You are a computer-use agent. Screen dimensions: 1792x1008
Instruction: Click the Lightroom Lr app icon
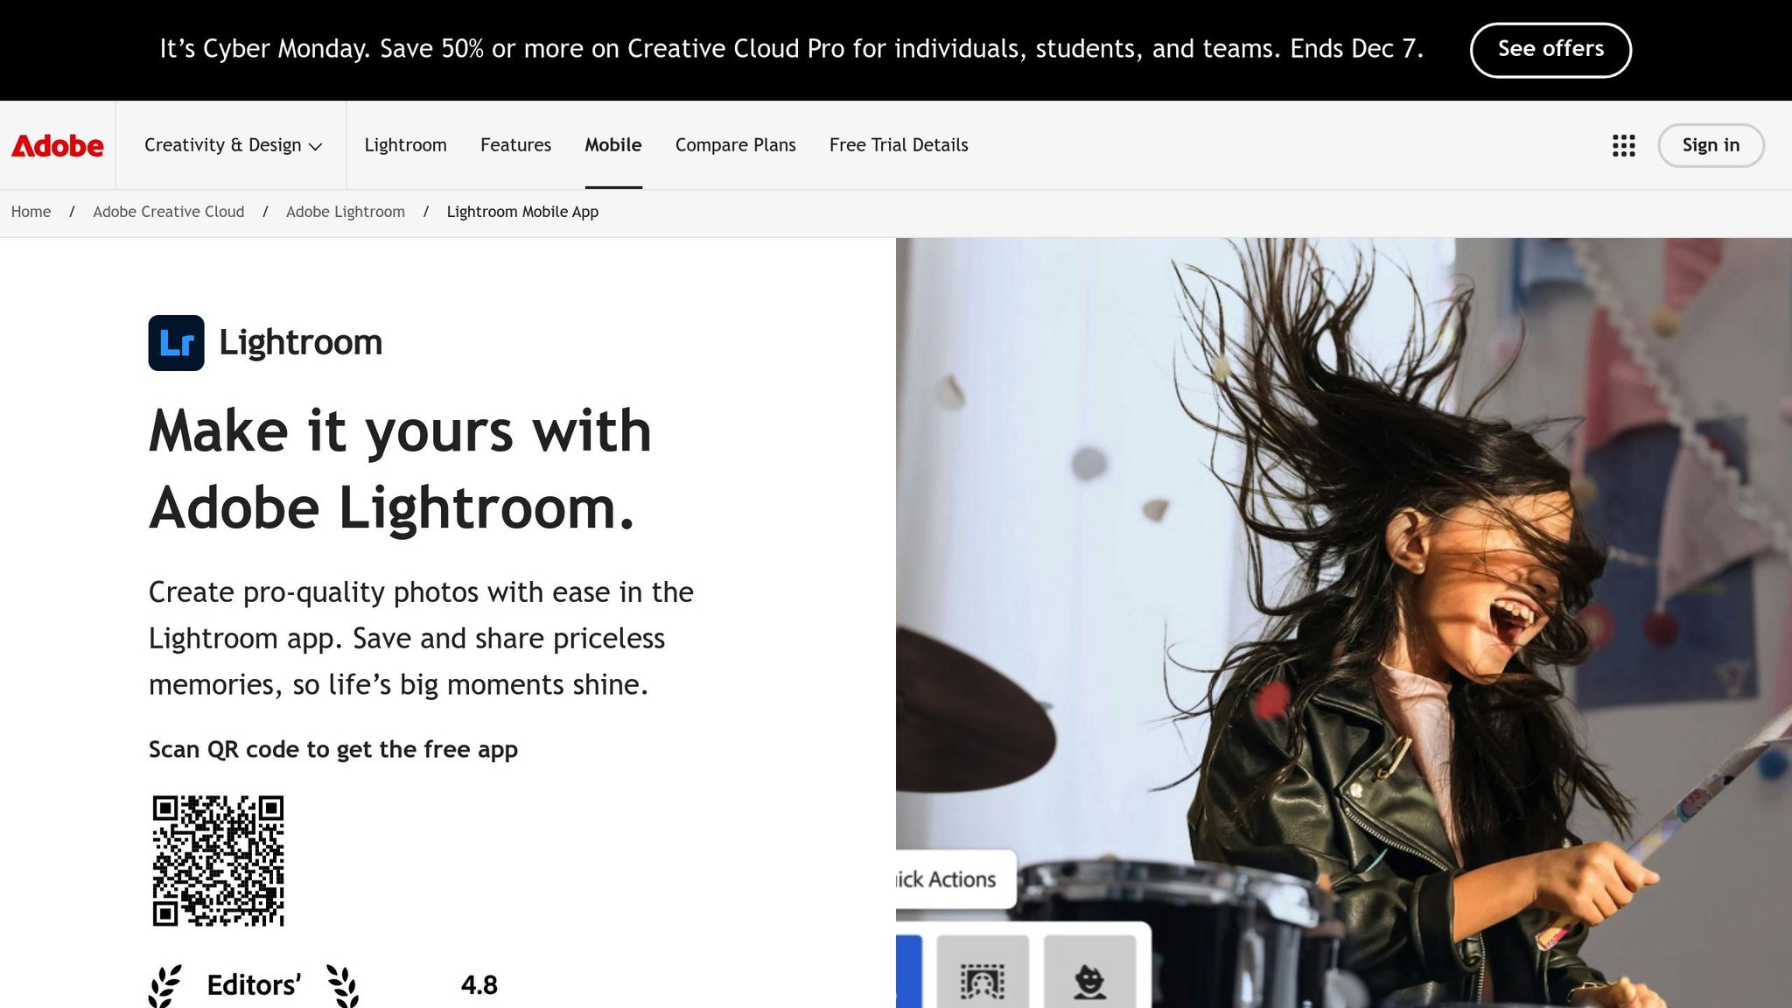tap(176, 343)
